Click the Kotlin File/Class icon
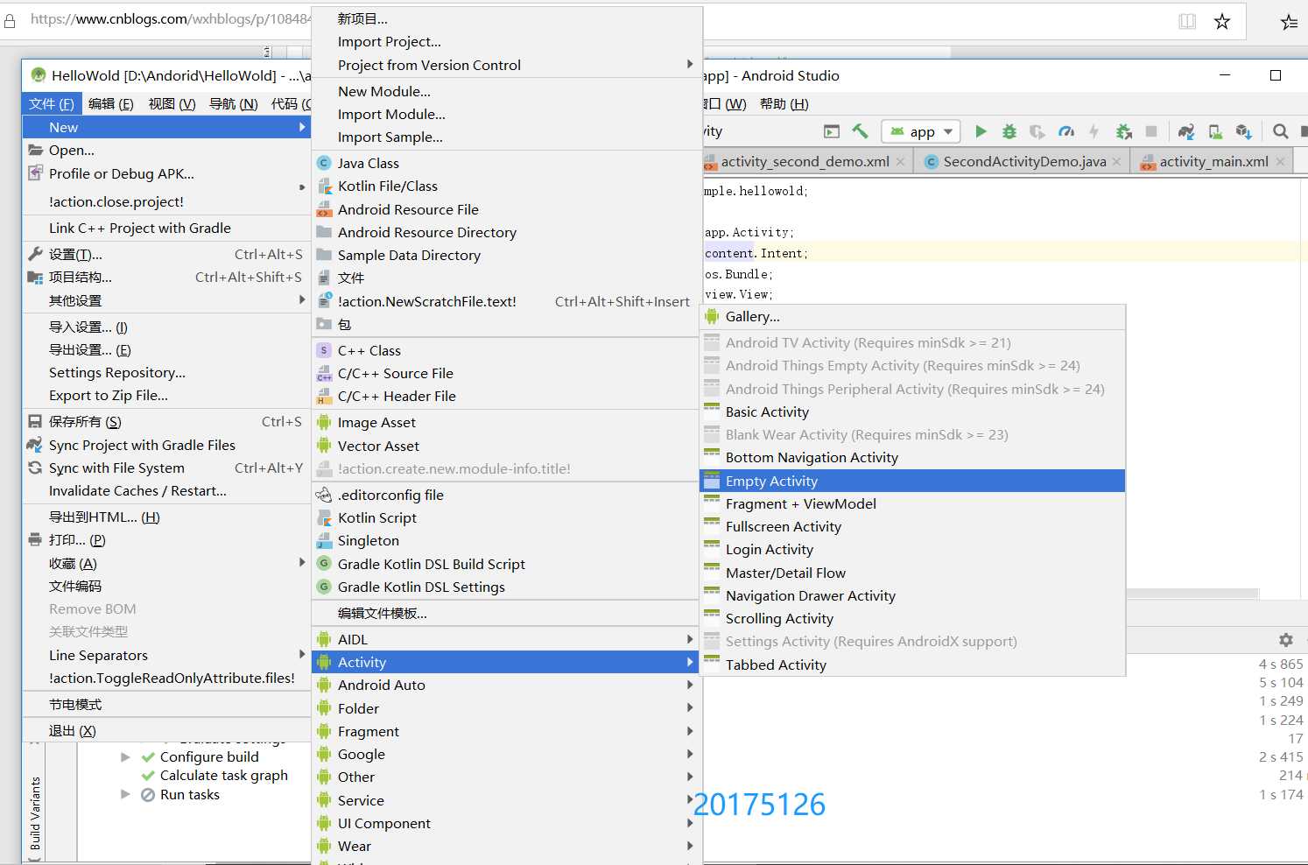The height and width of the screenshot is (865, 1308). pos(324,186)
